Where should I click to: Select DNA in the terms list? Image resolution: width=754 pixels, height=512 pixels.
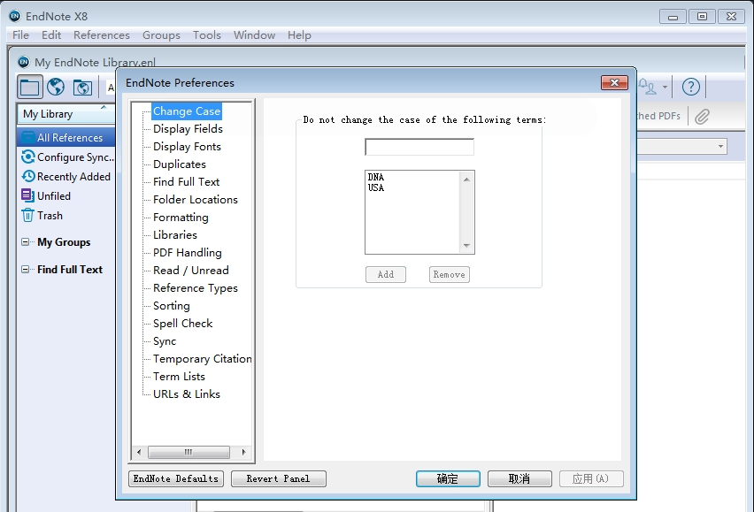tap(376, 177)
